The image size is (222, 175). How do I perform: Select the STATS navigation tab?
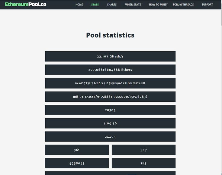tap(95, 5)
